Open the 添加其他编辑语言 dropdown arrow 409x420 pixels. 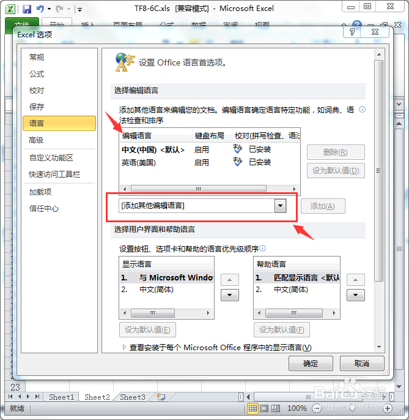pyautogui.click(x=281, y=206)
